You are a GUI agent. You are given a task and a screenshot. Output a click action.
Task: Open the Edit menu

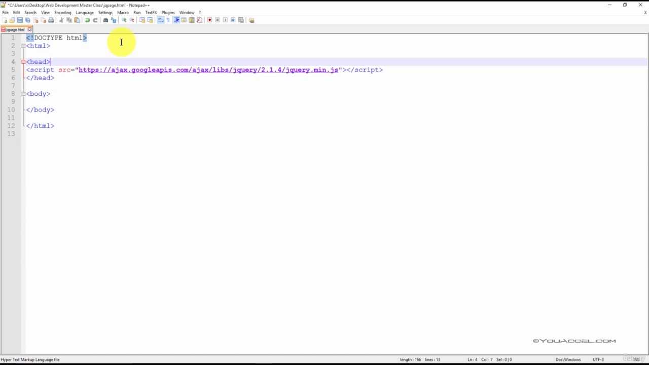pyautogui.click(x=17, y=13)
